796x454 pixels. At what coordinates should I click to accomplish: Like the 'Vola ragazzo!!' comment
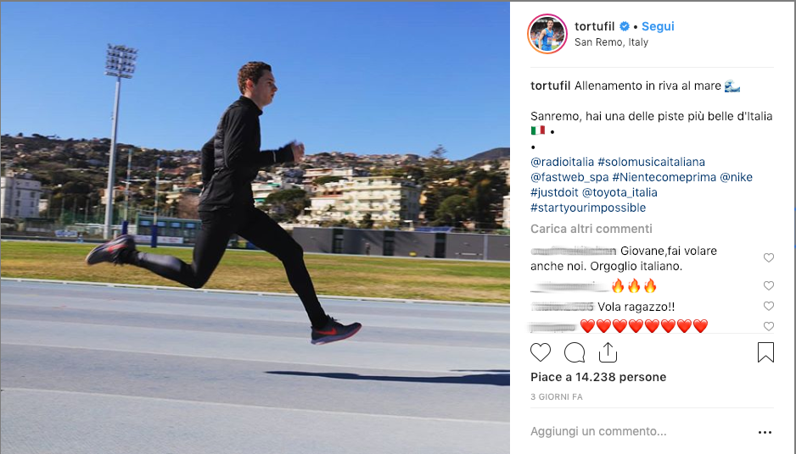click(769, 306)
